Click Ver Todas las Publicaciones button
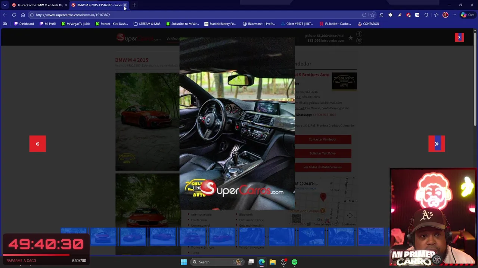This screenshot has width=478, height=268. pyautogui.click(x=323, y=167)
